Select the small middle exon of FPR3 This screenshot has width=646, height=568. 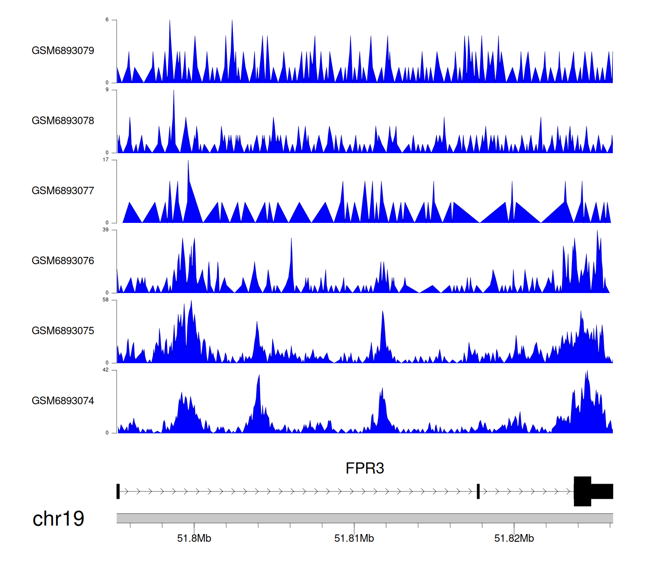(x=478, y=491)
